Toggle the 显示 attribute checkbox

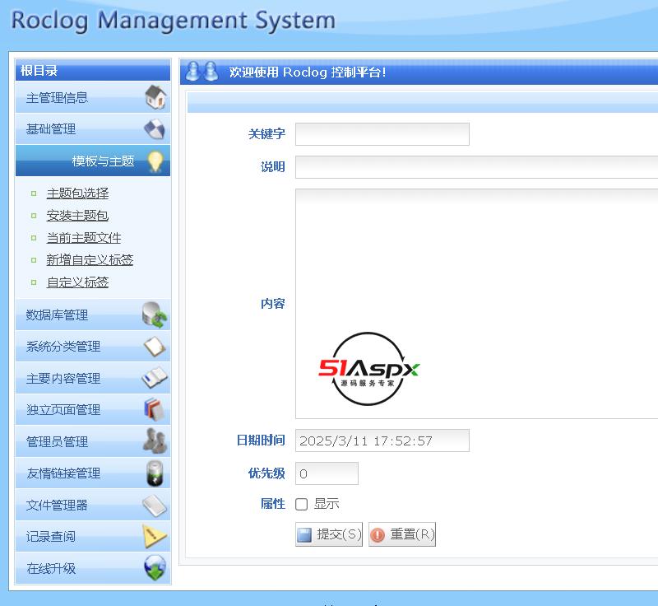[x=301, y=504]
